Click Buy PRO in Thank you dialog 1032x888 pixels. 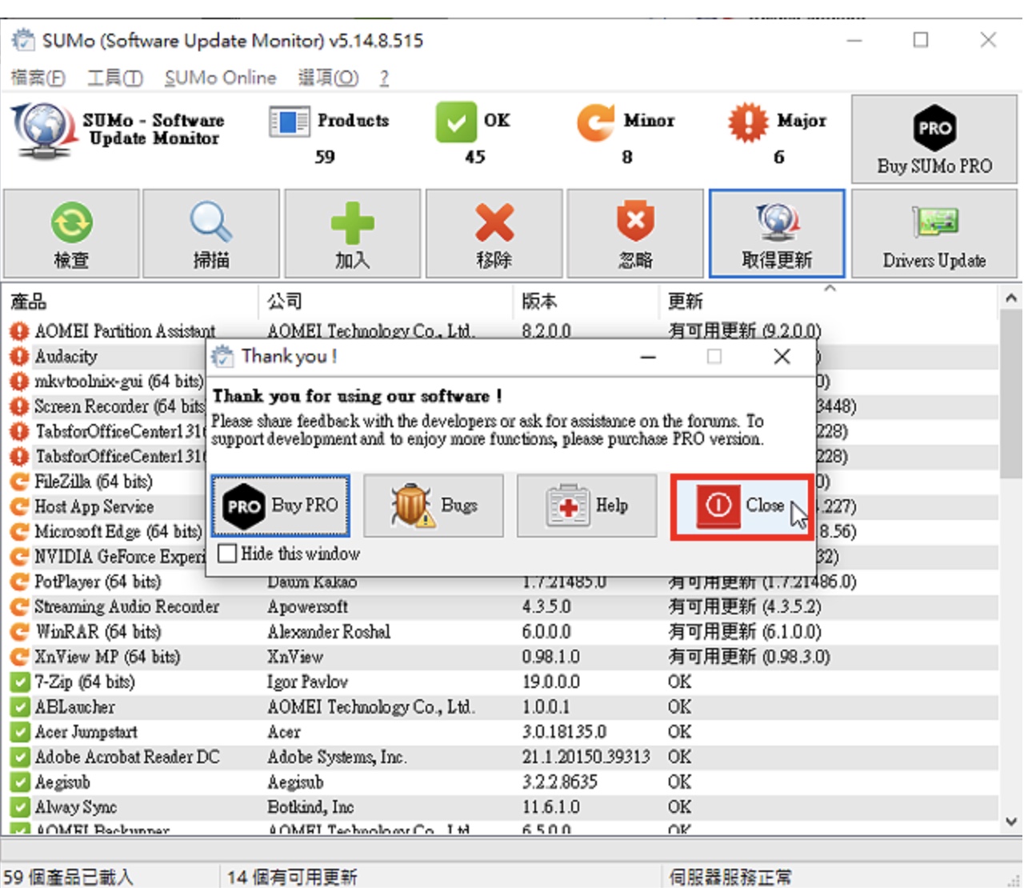pyautogui.click(x=281, y=506)
